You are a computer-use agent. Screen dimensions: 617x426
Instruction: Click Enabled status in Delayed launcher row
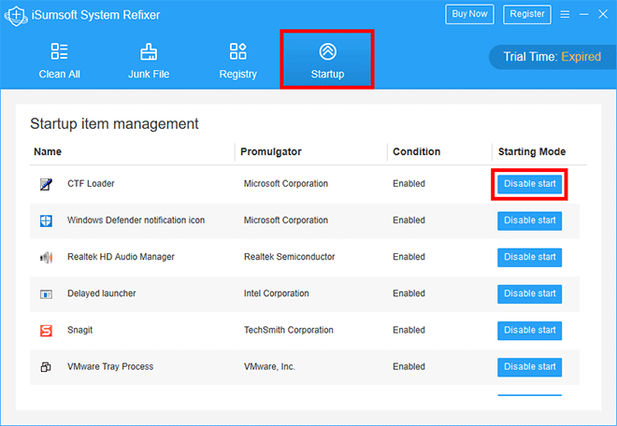(x=409, y=293)
